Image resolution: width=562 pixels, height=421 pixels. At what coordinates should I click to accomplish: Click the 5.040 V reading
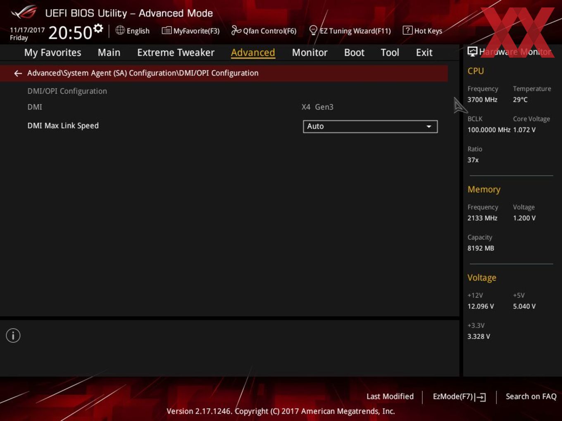coord(524,306)
